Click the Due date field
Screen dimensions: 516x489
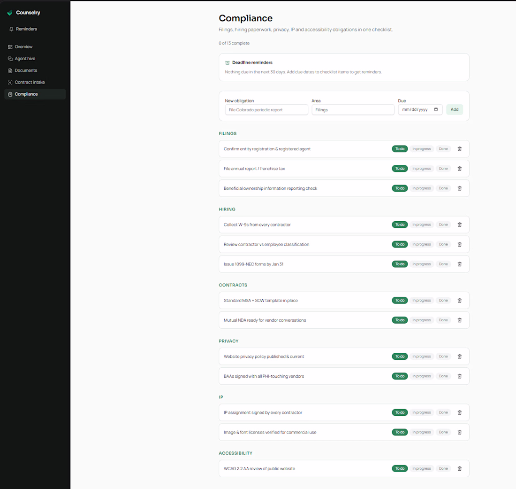tap(420, 110)
